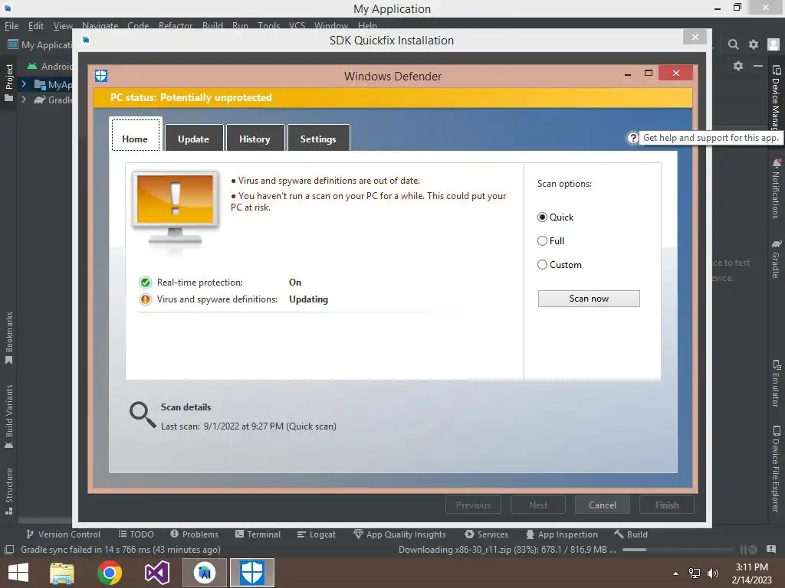Open Android Studio settings gear in toolbar

[x=754, y=44]
